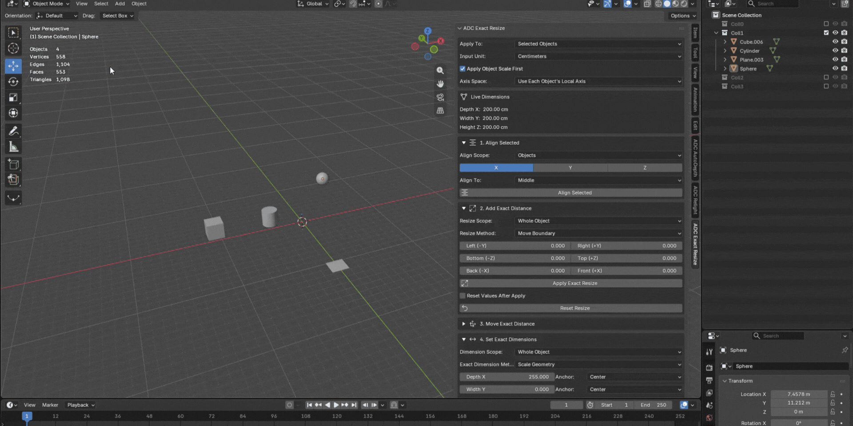Choose the Scale tool
Viewport: 853px width, 426px height.
point(13,97)
